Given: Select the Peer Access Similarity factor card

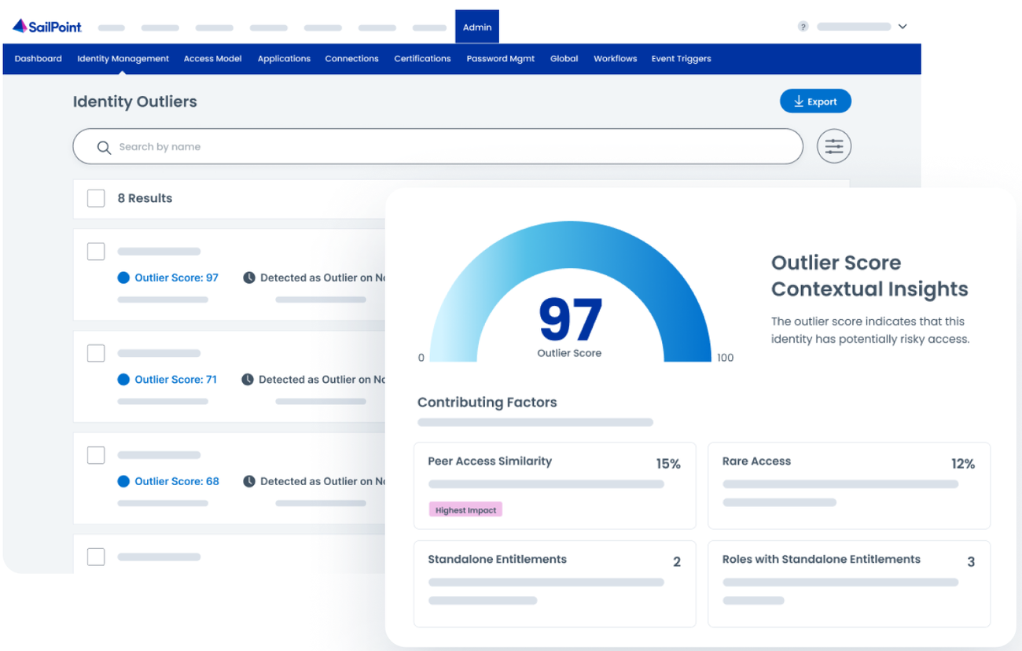Looking at the screenshot, I should pos(555,486).
